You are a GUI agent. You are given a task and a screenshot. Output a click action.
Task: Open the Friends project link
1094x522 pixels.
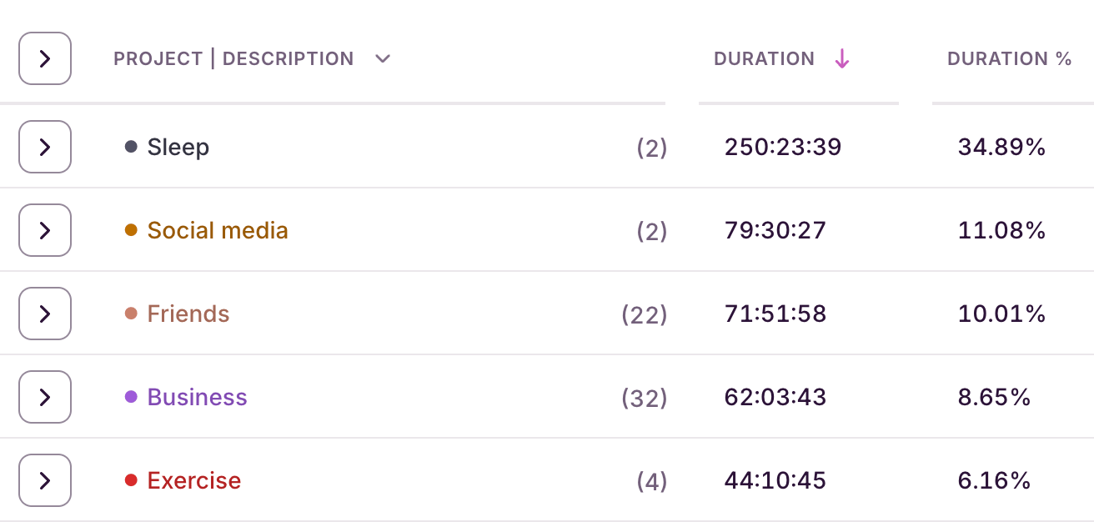click(x=188, y=314)
